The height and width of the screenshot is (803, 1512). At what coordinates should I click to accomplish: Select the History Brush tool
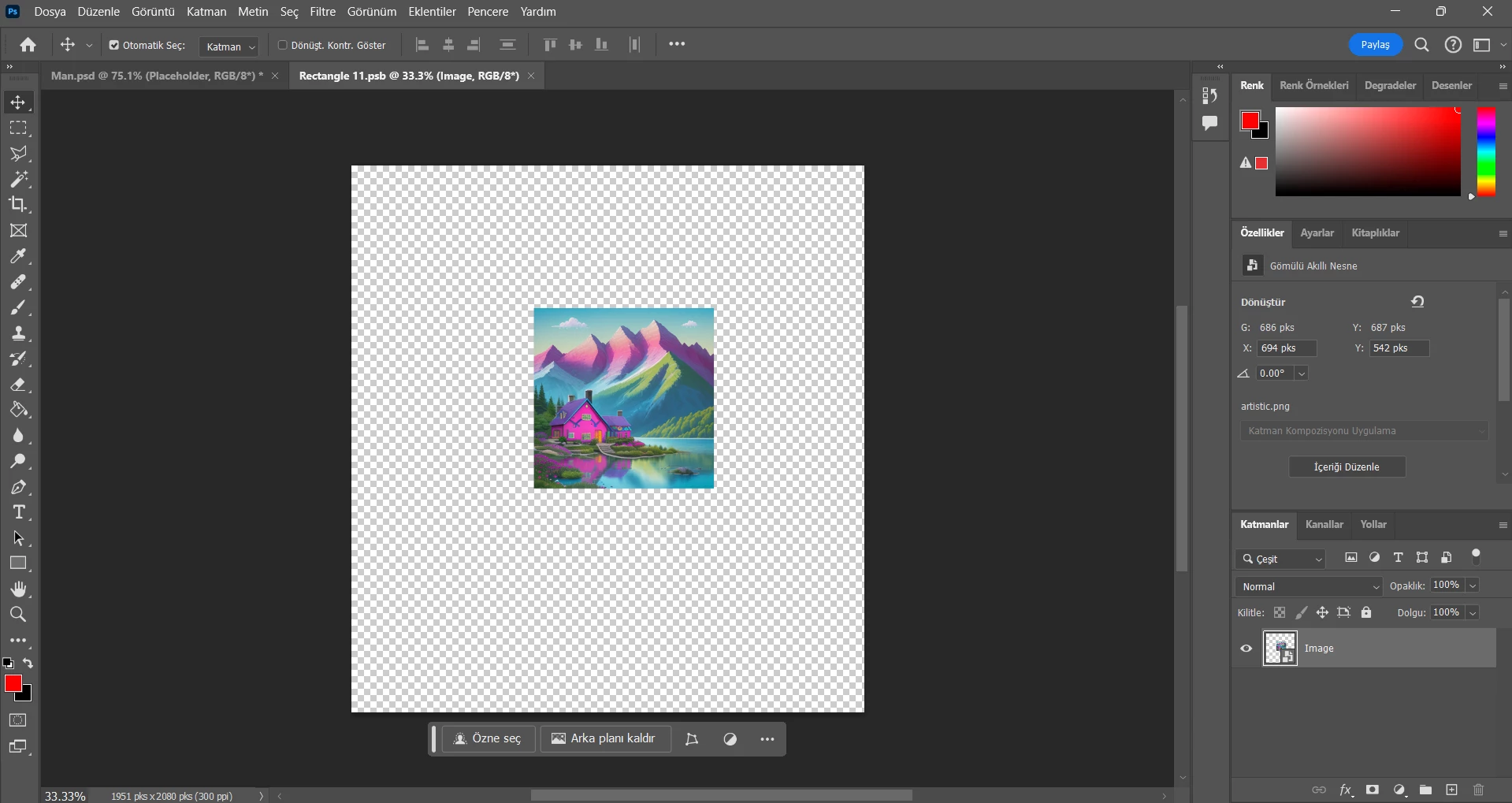tap(18, 359)
